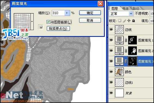Image resolution: width=154 pixels, height=103 pixels.
Task: Click the 取消 button
Action: (90, 20)
